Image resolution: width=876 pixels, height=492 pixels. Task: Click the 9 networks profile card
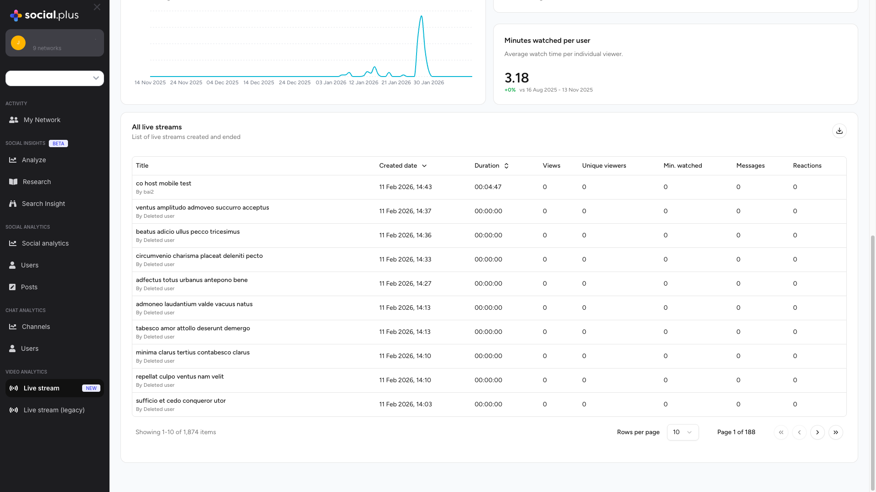[x=55, y=43]
